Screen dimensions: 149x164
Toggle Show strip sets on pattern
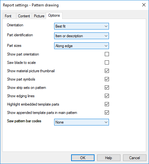tap(107, 88)
